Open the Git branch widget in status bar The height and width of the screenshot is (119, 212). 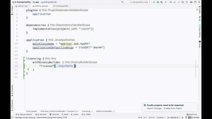(x=174, y=118)
